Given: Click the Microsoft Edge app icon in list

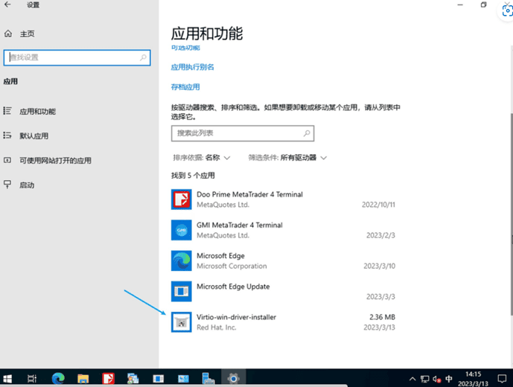Looking at the screenshot, I should (181, 260).
